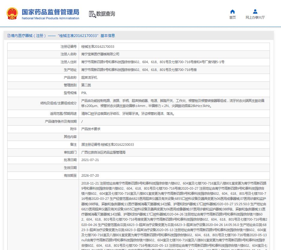The width and height of the screenshot is (281, 250).
Task: Click the 2018-11-21 change history paragraph
Action: 174,215
